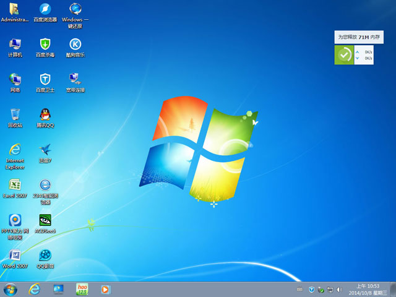Click the green memory accelerator checkmark widget
The height and width of the screenshot is (297, 396).
click(x=344, y=55)
